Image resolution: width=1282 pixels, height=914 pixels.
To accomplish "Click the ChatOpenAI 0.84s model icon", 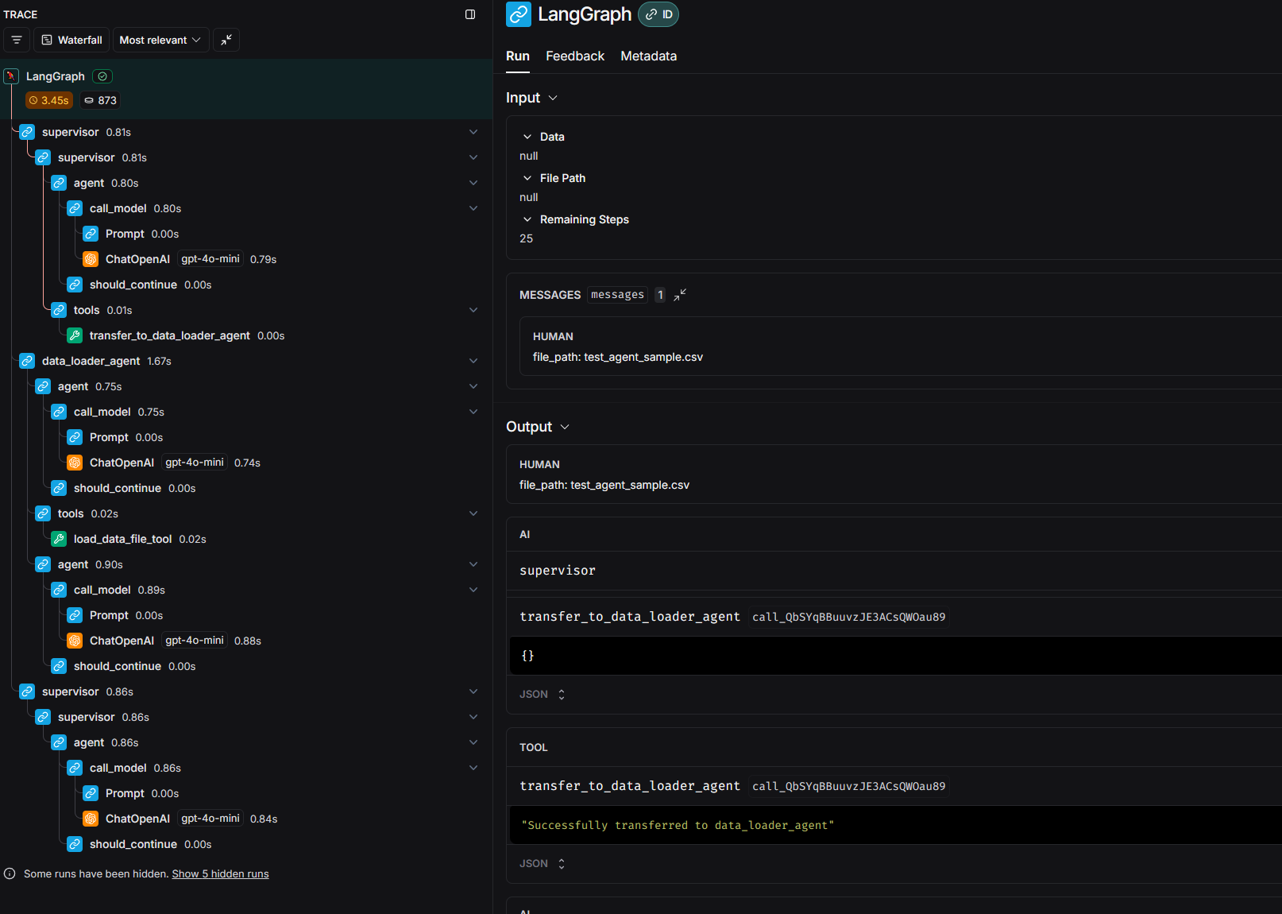I will [91, 819].
